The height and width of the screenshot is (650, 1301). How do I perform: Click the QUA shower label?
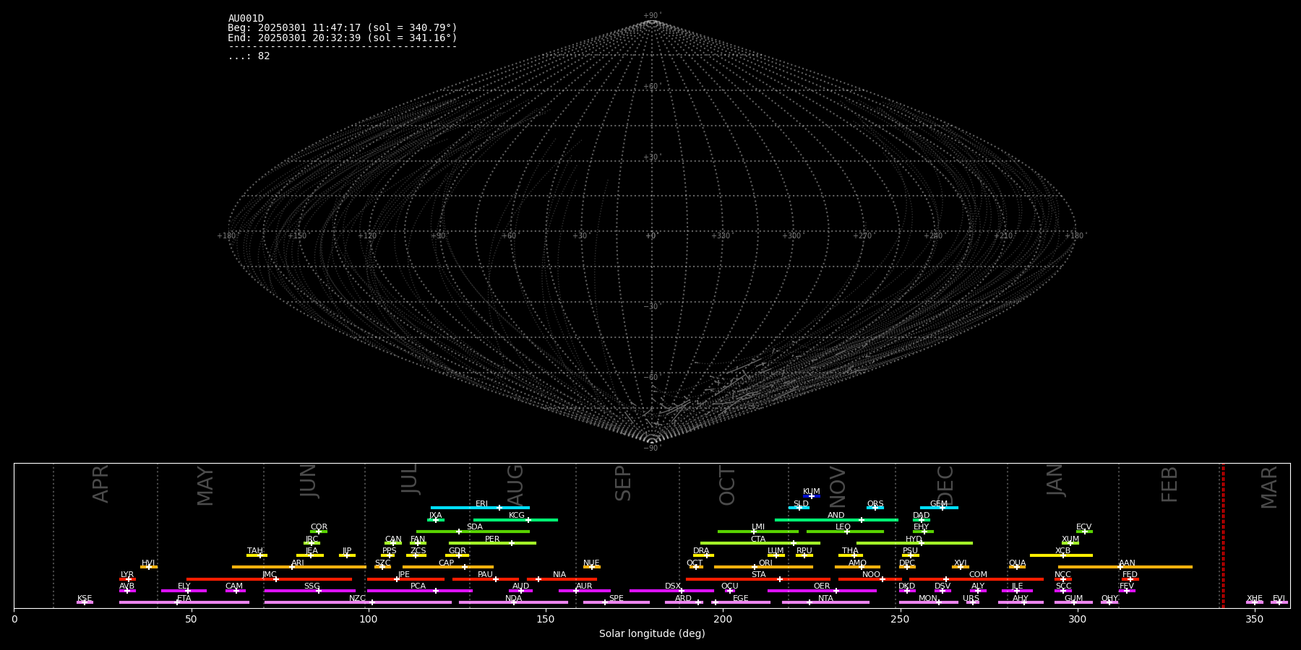pyautogui.click(x=1017, y=563)
